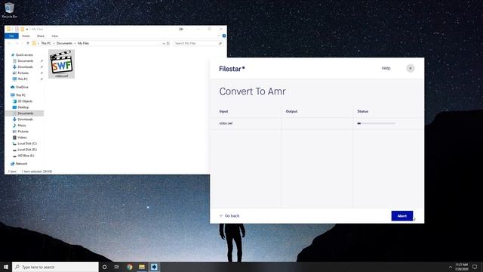Open the notification center icon
This screenshot has width=483, height=272.
tap(475, 267)
